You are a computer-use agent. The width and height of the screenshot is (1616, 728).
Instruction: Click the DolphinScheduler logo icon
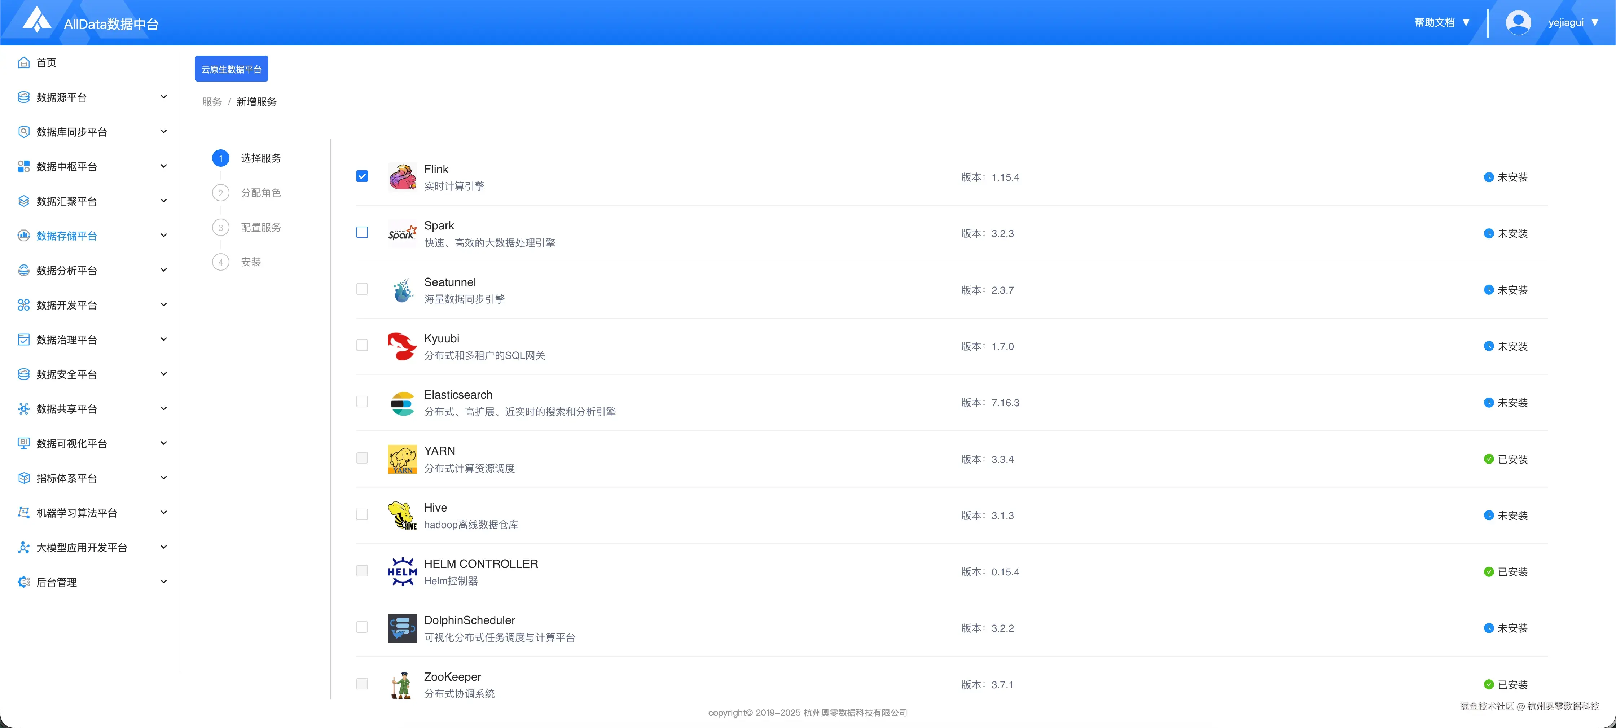point(402,628)
